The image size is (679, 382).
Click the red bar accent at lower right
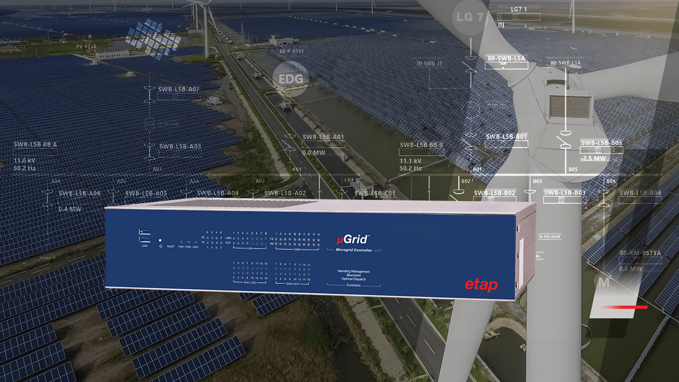coord(623,307)
